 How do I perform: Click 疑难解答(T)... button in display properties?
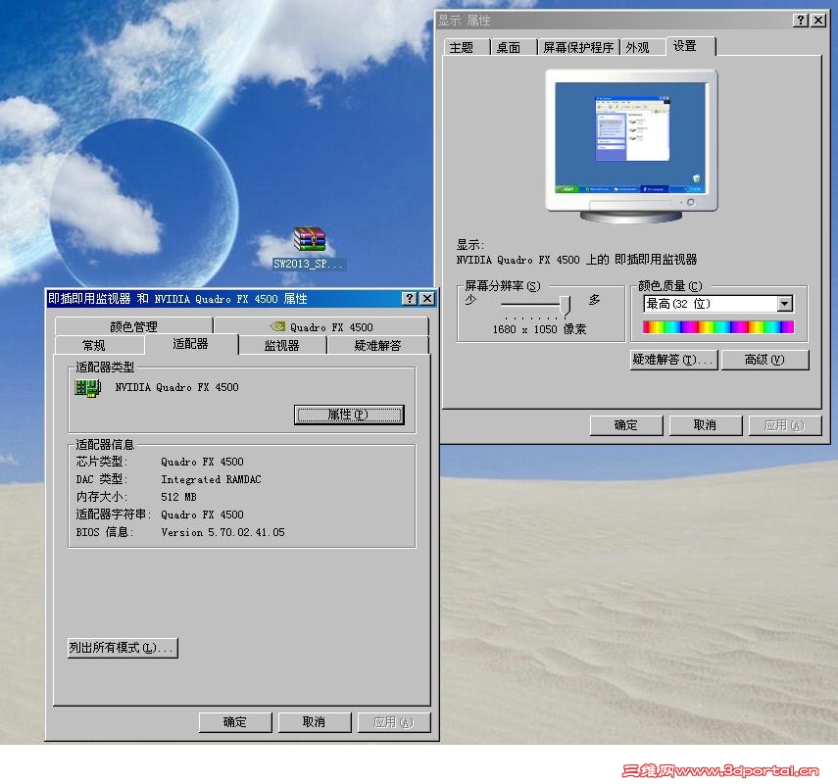674,360
